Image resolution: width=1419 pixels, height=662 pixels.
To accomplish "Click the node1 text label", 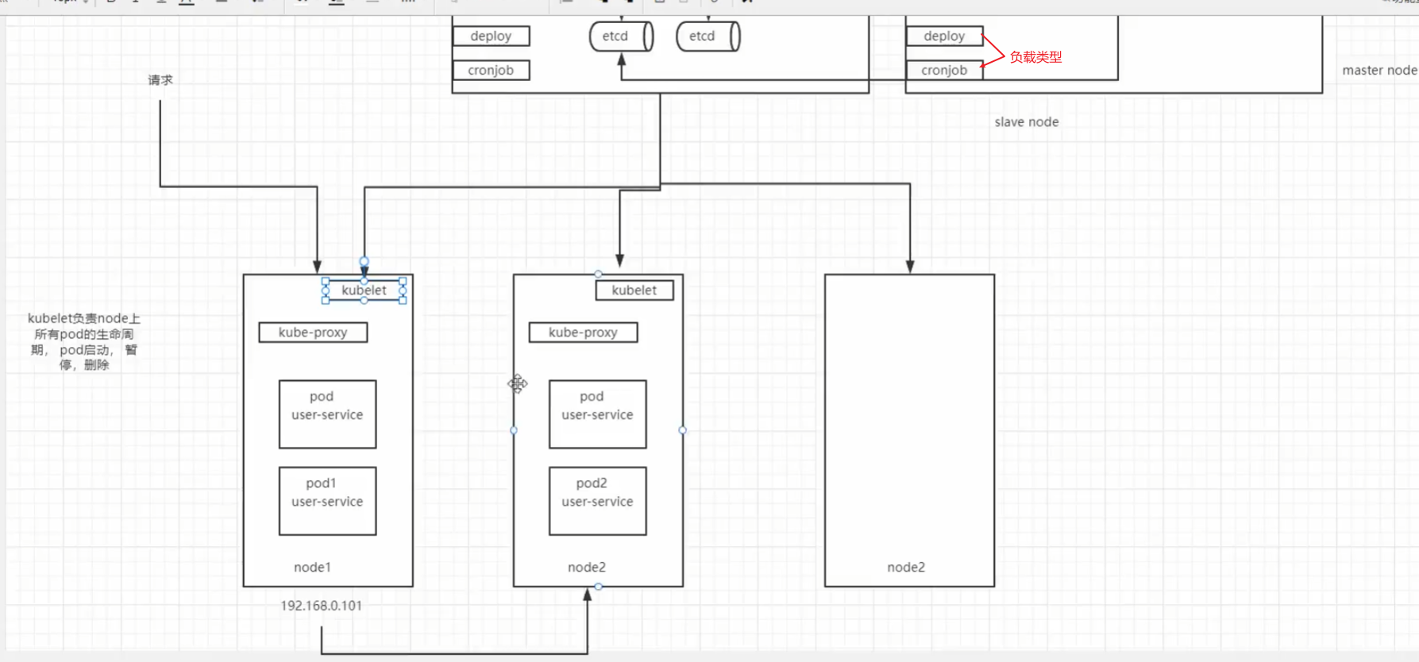I will [312, 567].
